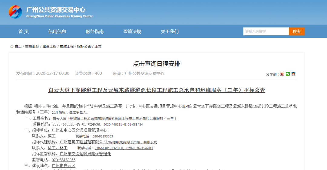The height and width of the screenshot is (170, 327).
Task: Go to 服务指南 in the navigation bar
Action: (x=94, y=31)
